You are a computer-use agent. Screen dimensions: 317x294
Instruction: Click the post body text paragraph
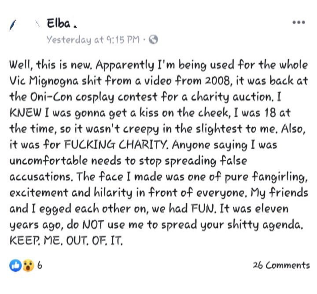158,153
